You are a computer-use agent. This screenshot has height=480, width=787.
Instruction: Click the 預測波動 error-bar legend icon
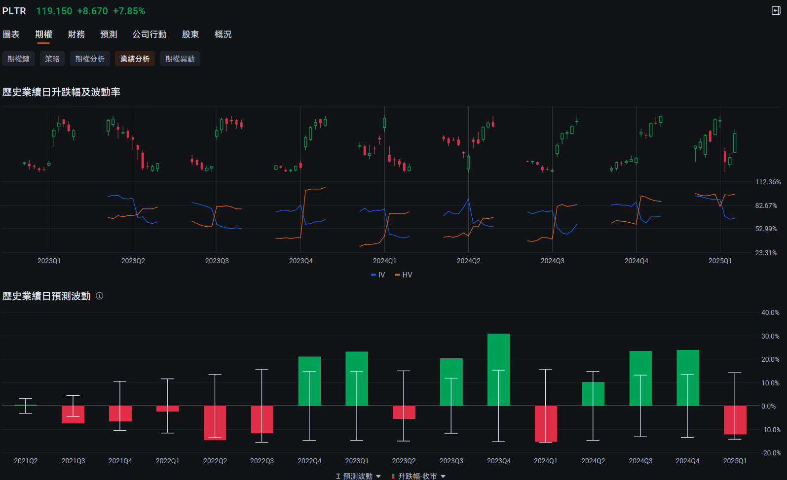click(x=338, y=476)
